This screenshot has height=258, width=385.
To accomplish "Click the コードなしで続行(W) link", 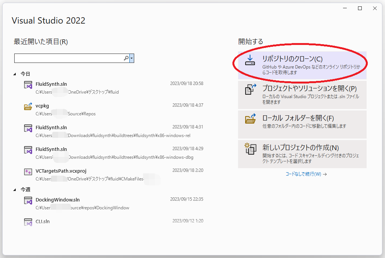I will tap(306, 174).
